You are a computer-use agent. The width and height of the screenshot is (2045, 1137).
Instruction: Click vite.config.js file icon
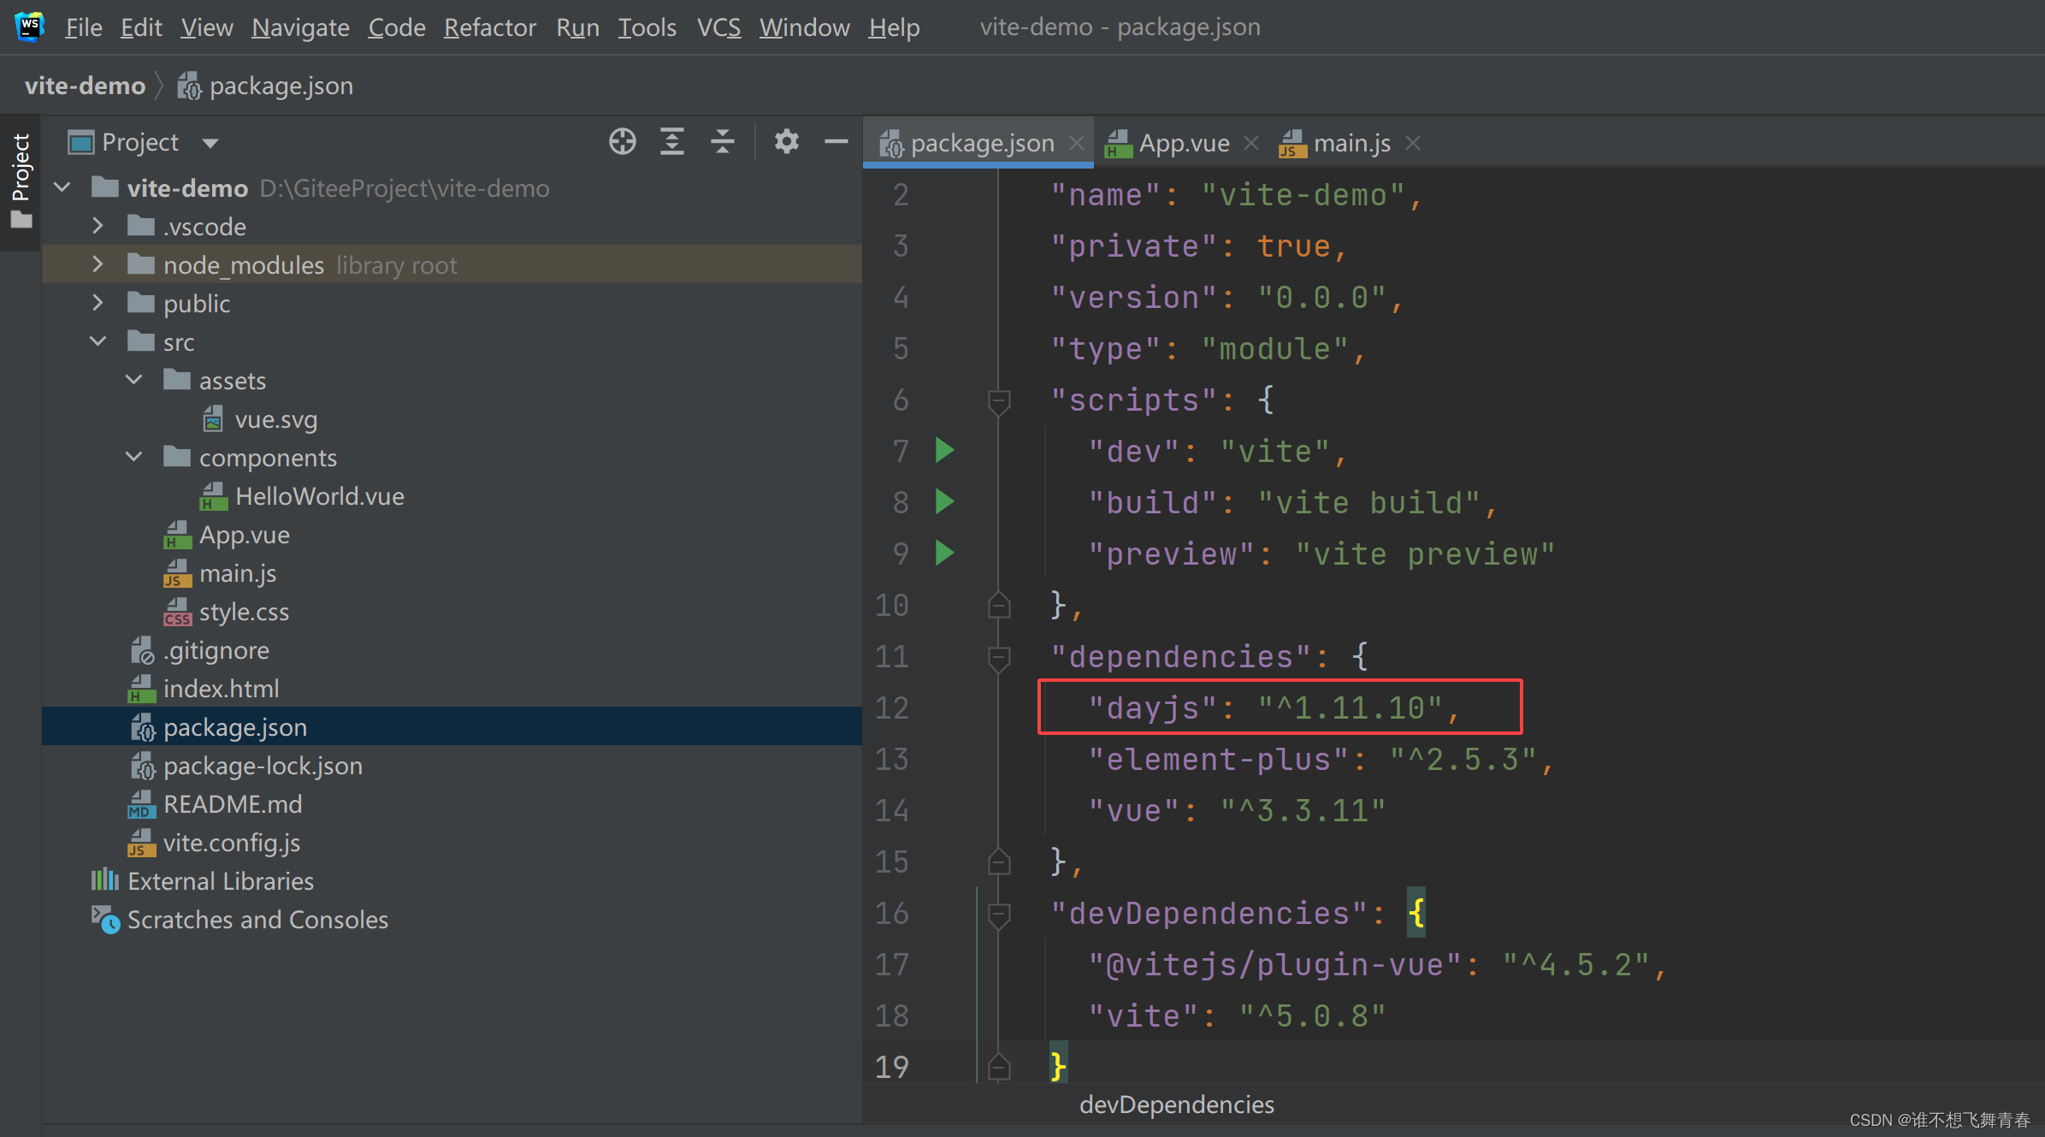(141, 843)
